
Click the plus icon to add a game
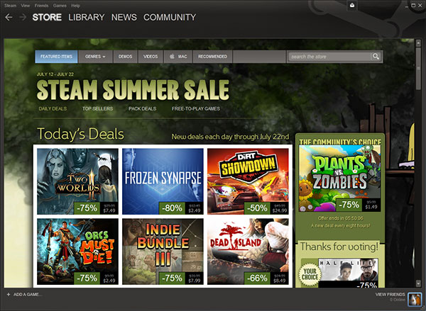[9, 295]
